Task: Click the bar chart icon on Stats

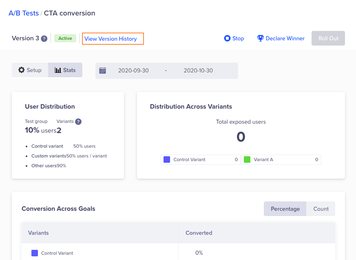Action: [x=58, y=70]
